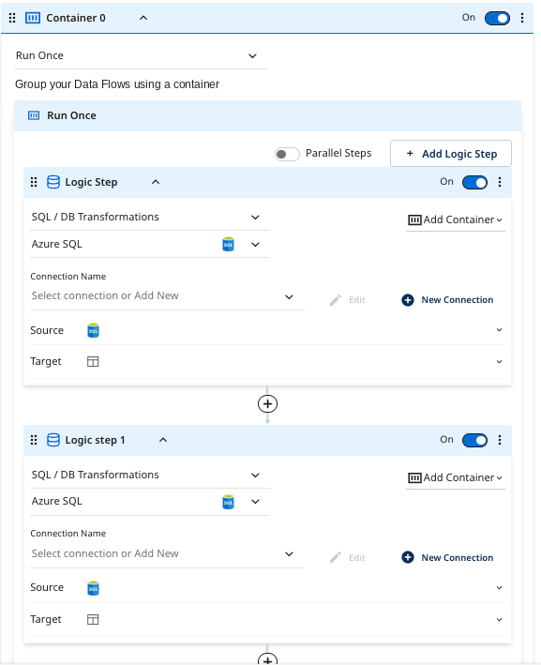
Task: Click Target table icon in Logic step 1
Action: [x=93, y=620]
